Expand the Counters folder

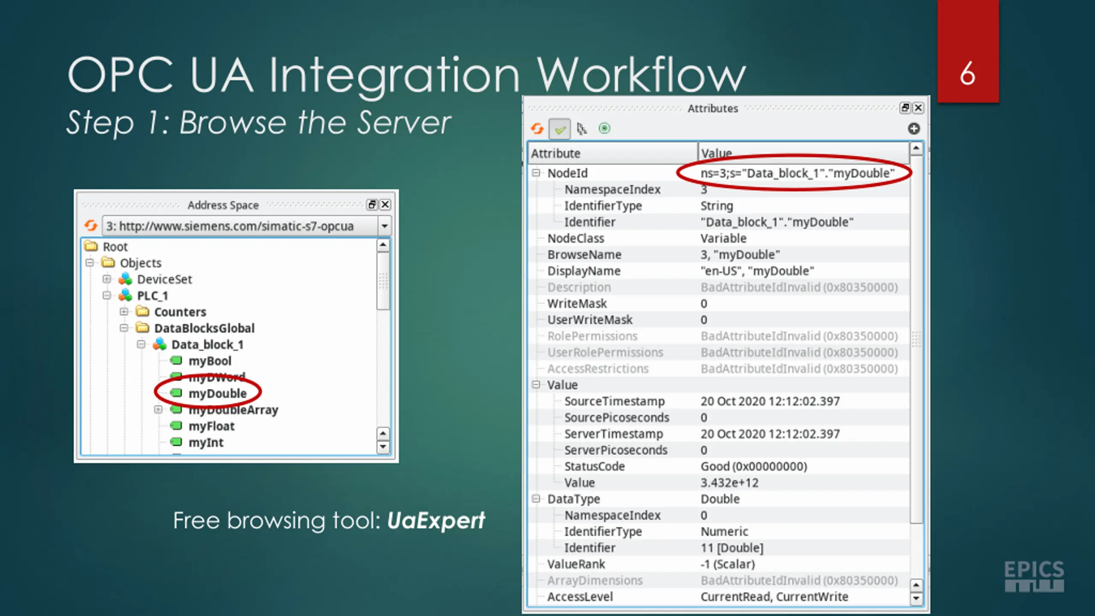click(x=124, y=312)
